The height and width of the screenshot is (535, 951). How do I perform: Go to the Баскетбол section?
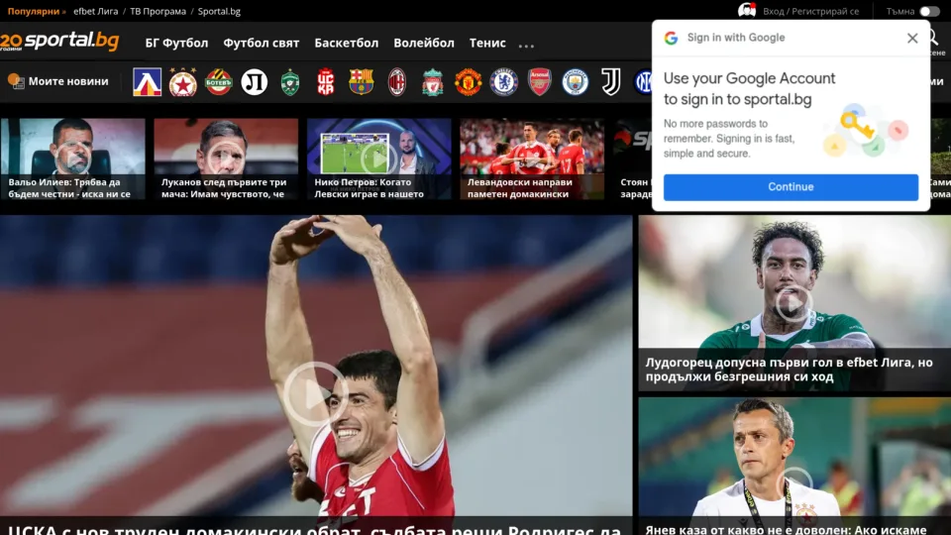point(347,43)
